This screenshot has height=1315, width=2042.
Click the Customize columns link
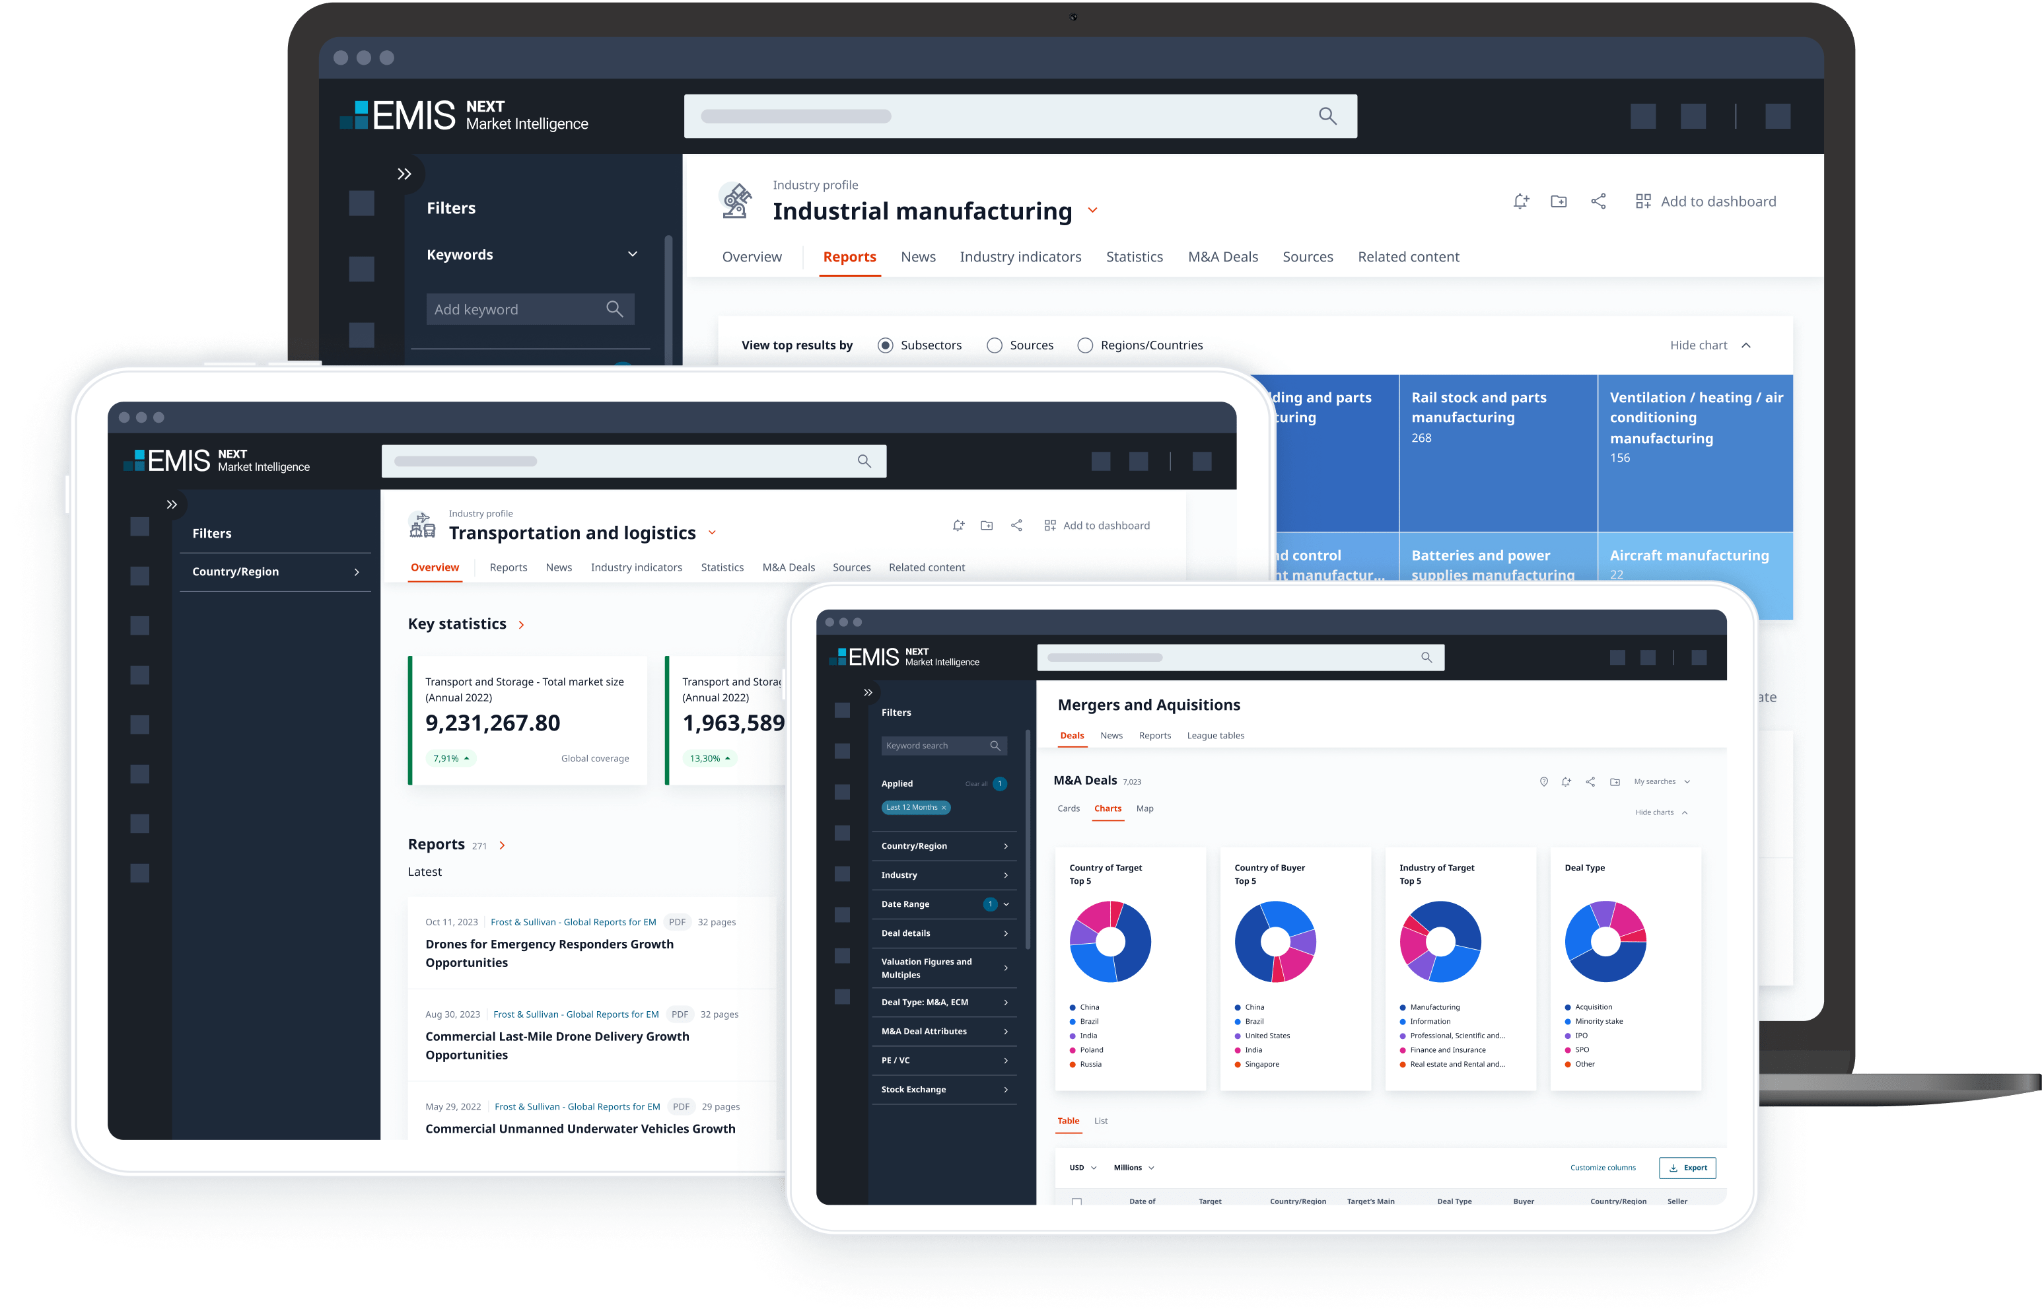coord(1602,1167)
